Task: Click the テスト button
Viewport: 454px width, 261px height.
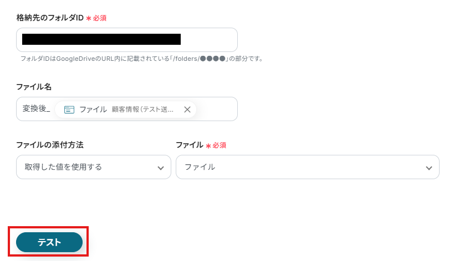Action: pyautogui.click(x=49, y=242)
